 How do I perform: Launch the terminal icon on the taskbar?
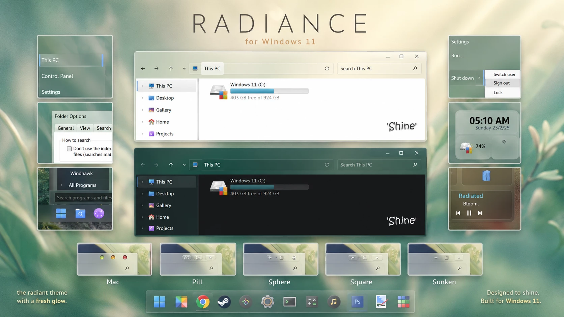point(290,302)
